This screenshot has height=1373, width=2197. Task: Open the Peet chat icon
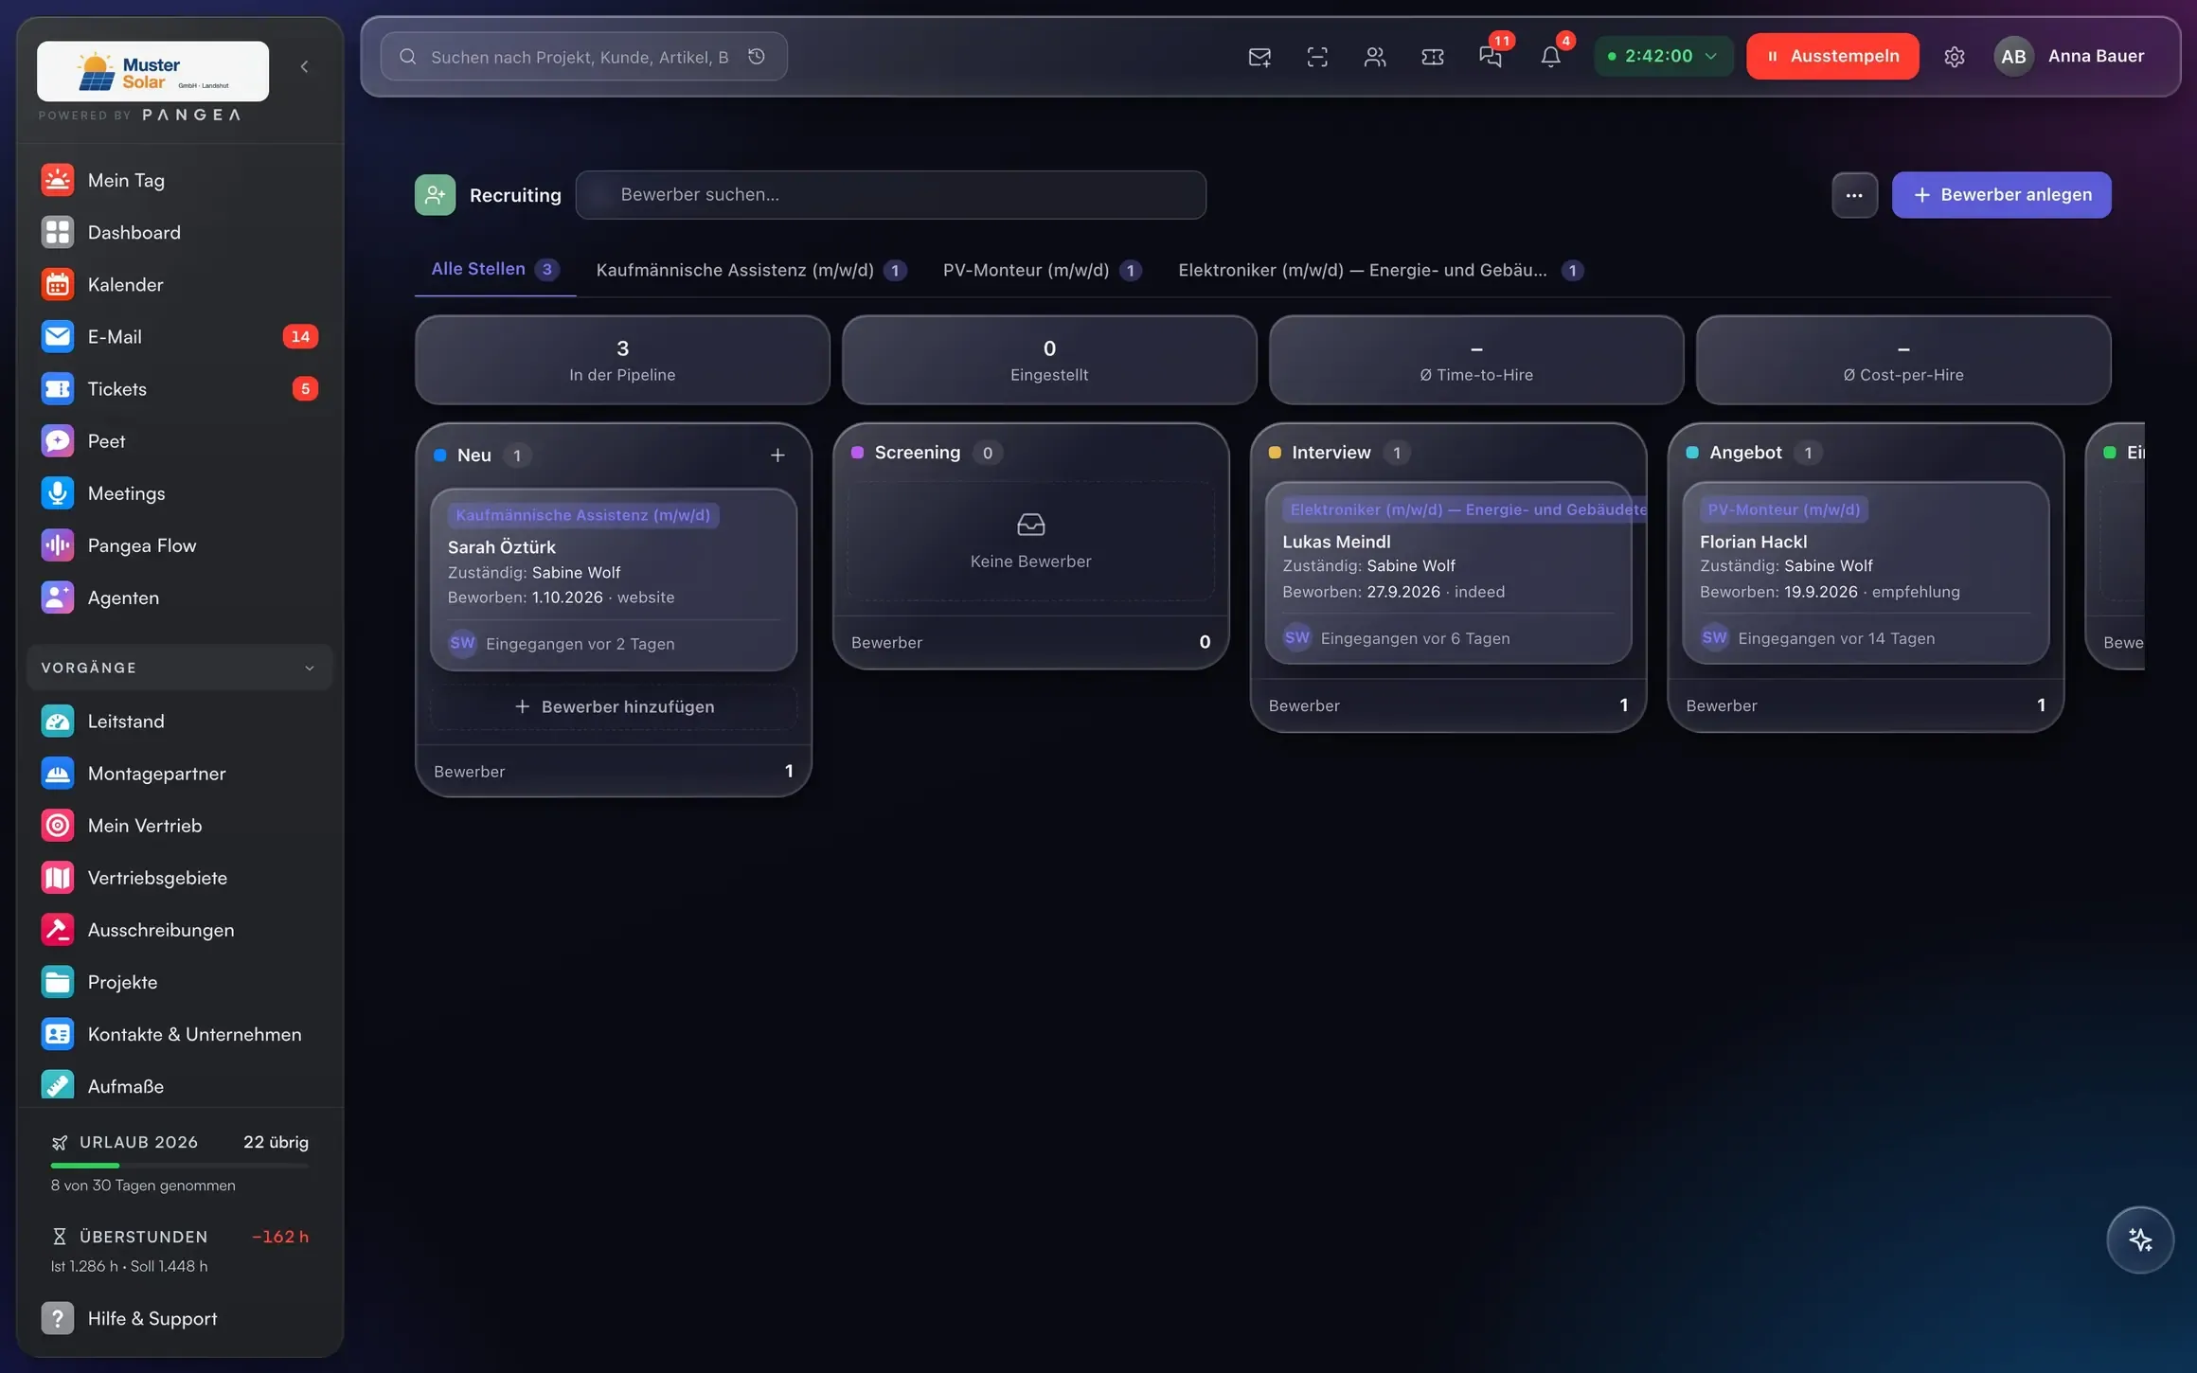(x=57, y=441)
